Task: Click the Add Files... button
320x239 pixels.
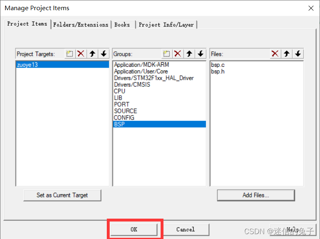Action: pyautogui.click(x=256, y=195)
